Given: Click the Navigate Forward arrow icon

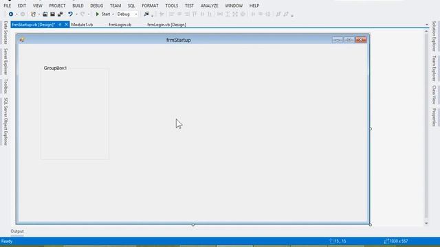Looking at the screenshot, I should 23,14.
